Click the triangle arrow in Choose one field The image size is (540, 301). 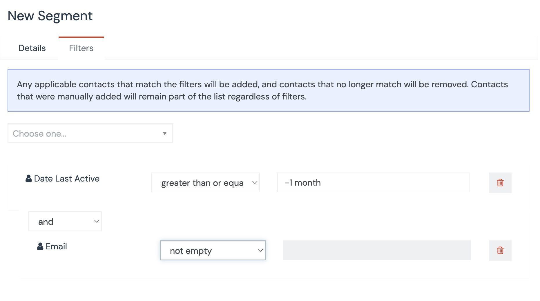point(164,134)
